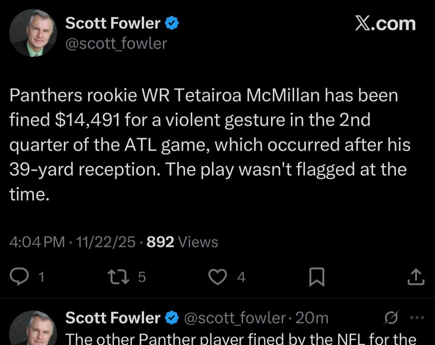Screen dimensions: 435x345
Task: Open the 4:04 PM timestamp link
Action: (x=37, y=241)
